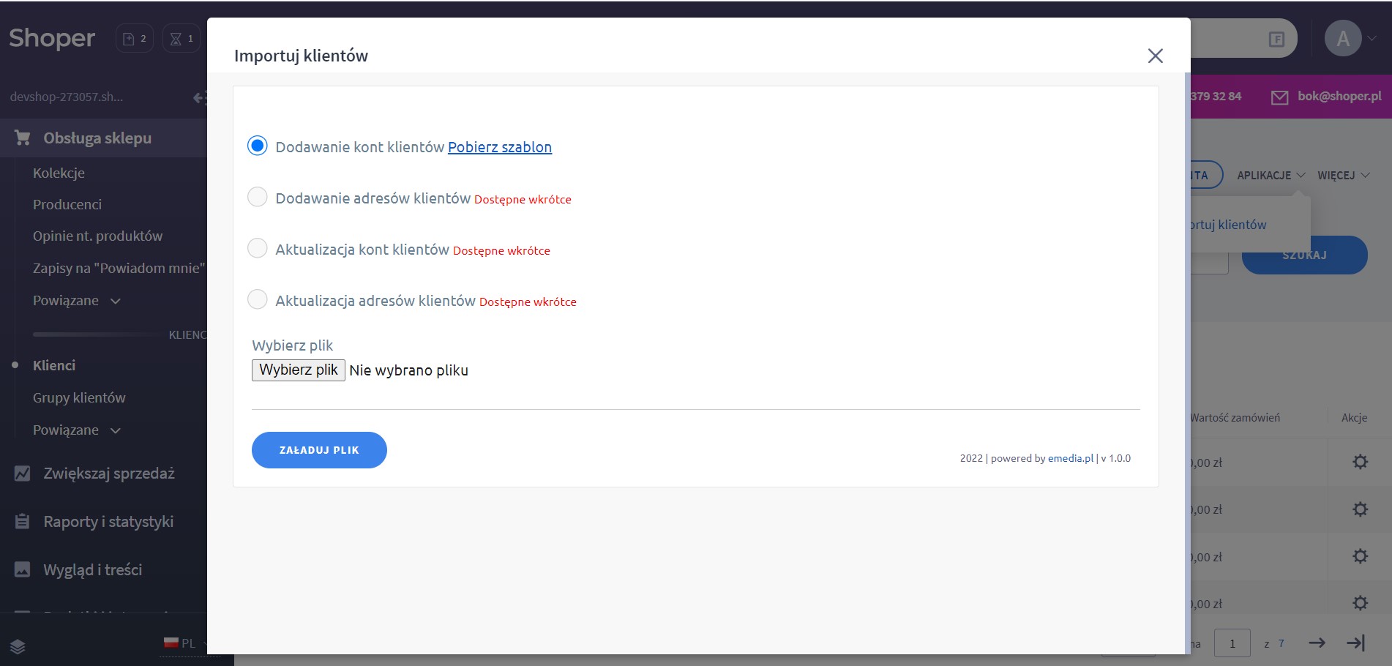Select Aktualizacja kont klientów radio option

[x=258, y=249]
